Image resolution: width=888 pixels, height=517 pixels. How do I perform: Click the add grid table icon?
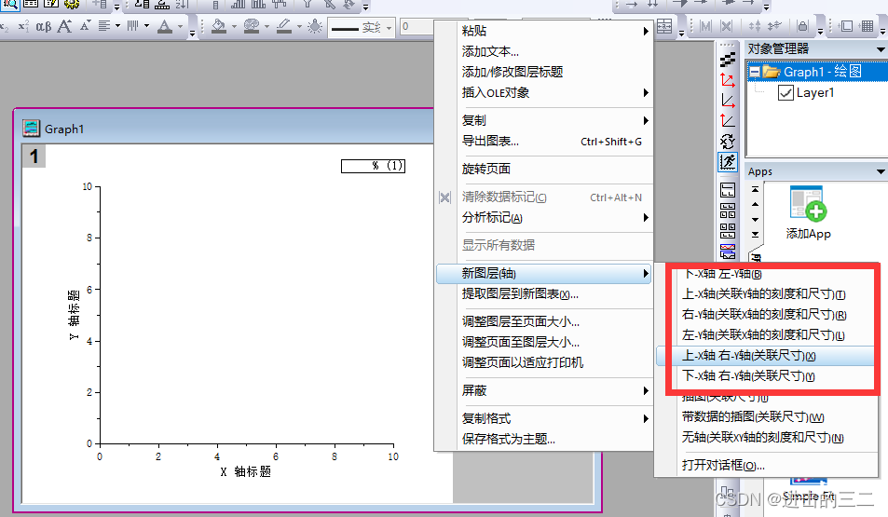(867, 26)
